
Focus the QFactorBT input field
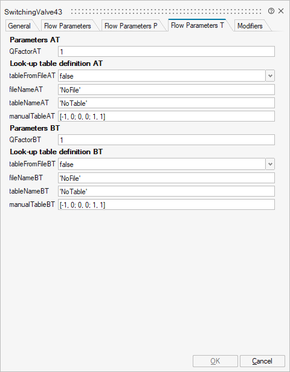point(166,140)
